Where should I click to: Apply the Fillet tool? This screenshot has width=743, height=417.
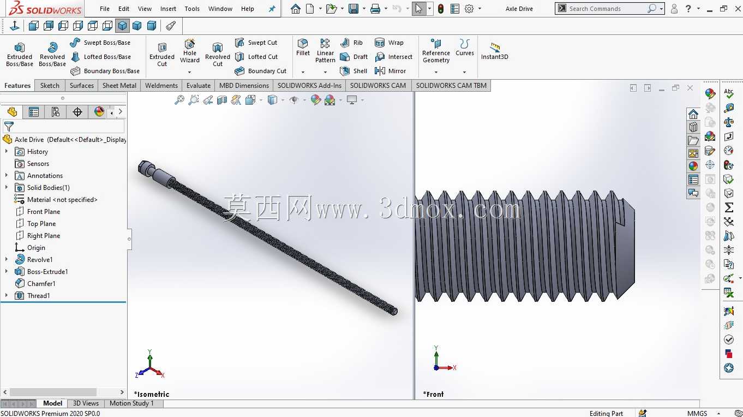click(303, 47)
